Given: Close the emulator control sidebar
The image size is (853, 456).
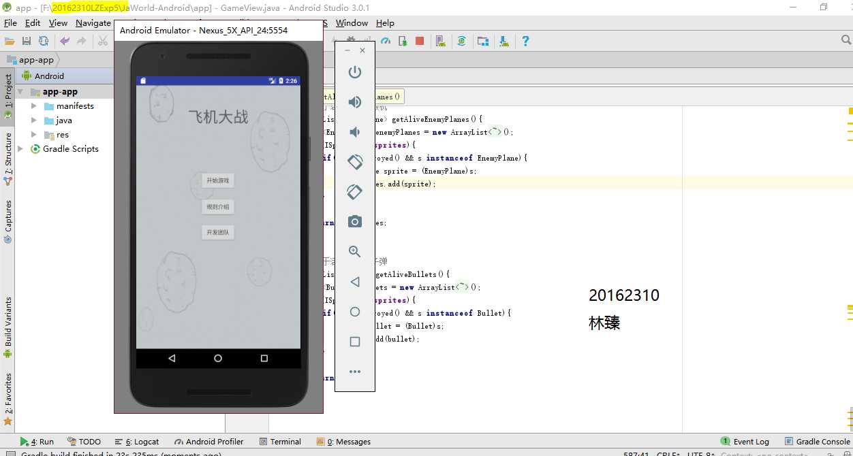Looking at the screenshot, I should 362,50.
